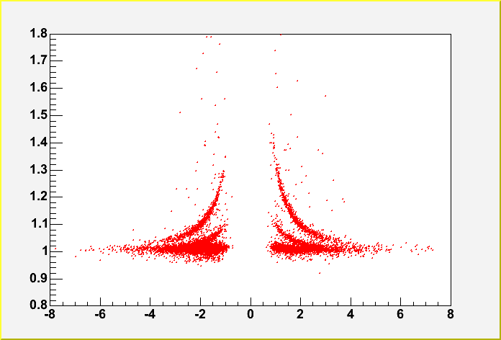The image size is (501, 340).
Task: Click the y-axis label 0.8
Action: (38, 305)
